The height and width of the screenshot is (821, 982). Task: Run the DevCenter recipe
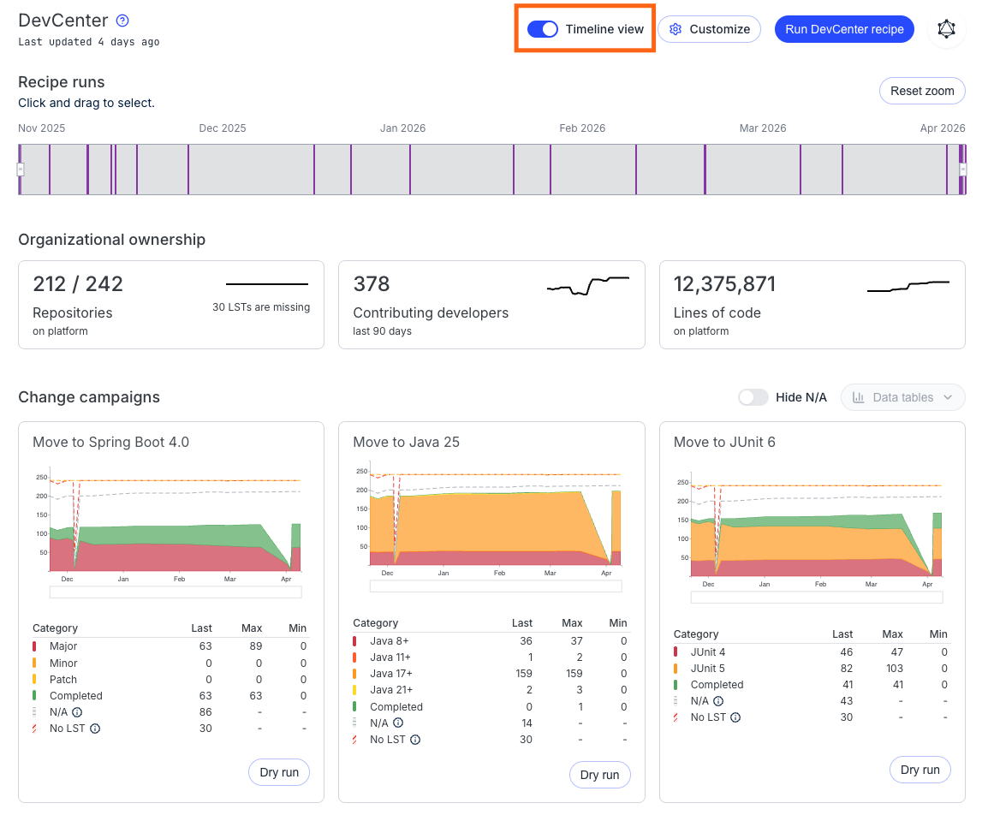pyautogui.click(x=844, y=29)
